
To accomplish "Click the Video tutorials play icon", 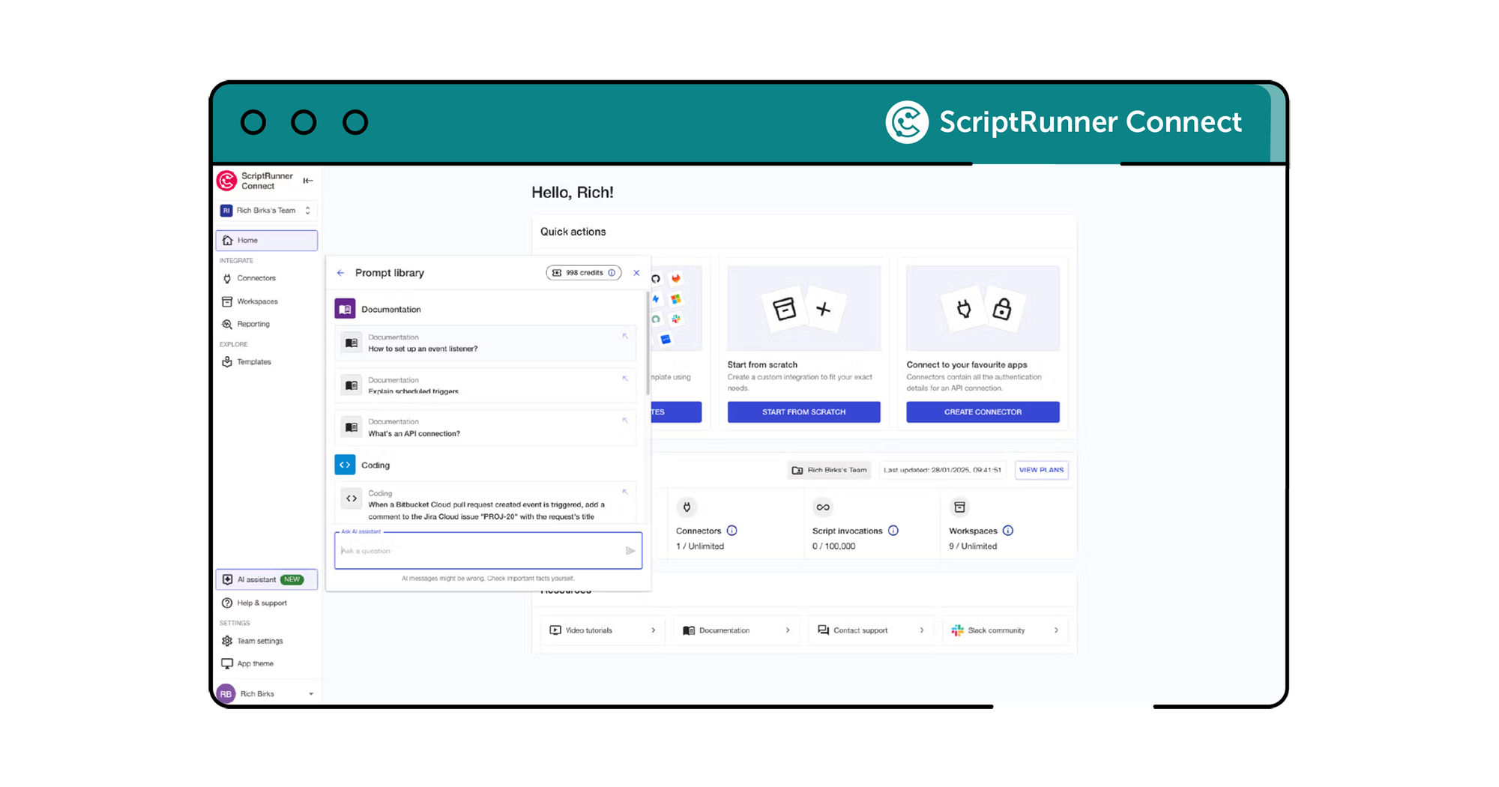I will [x=555, y=630].
